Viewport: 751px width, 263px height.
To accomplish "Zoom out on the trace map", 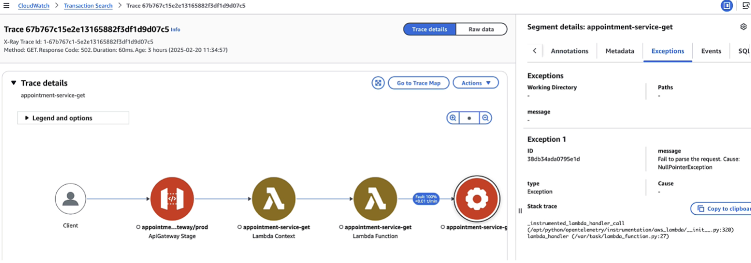I will pyautogui.click(x=486, y=118).
